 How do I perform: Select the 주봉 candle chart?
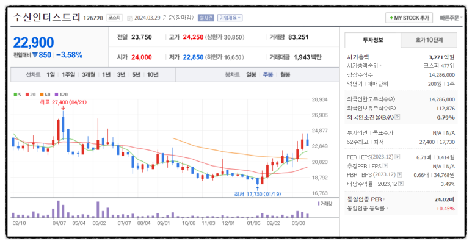point(268,75)
